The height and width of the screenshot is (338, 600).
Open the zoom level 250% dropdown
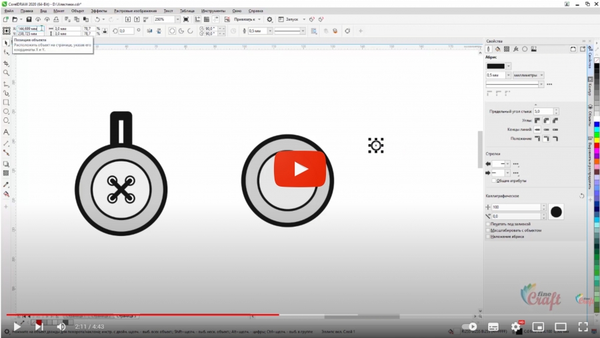click(x=177, y=19)
